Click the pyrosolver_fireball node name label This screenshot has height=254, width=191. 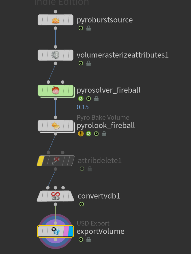pyautogui.click(x=109, y=90)
